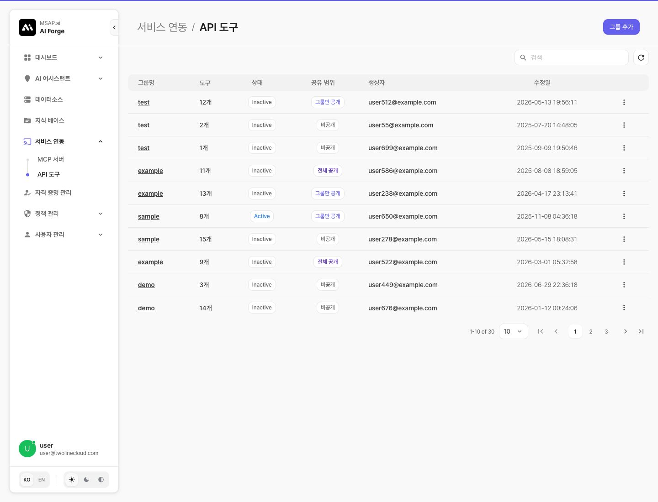Open the test group with 12개 tools
Image resolution: width=658 pixels, height=502 pixels.
(x=143, y=102)
